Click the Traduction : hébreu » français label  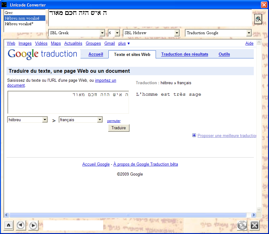click(x=163, y=83)
